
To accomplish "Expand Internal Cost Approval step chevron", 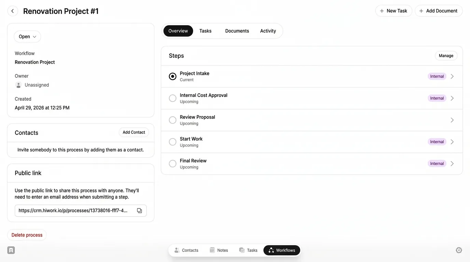I will (x=452, y=98).
